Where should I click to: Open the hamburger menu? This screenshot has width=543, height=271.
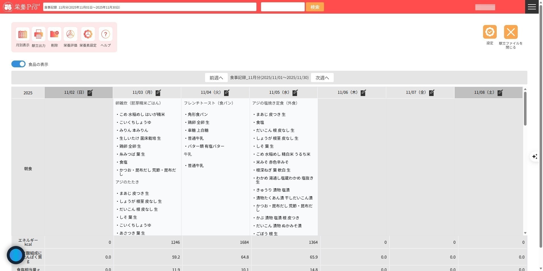click(x=532, y=7)
